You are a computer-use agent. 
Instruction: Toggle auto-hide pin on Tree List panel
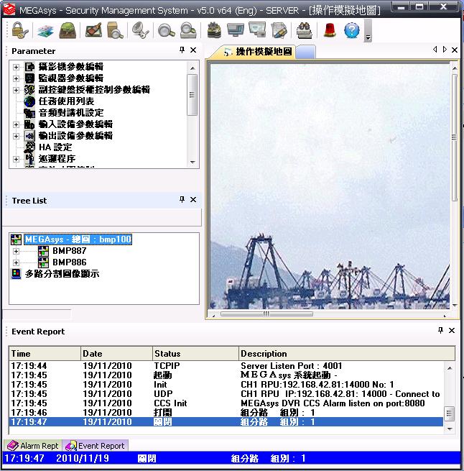182,200
